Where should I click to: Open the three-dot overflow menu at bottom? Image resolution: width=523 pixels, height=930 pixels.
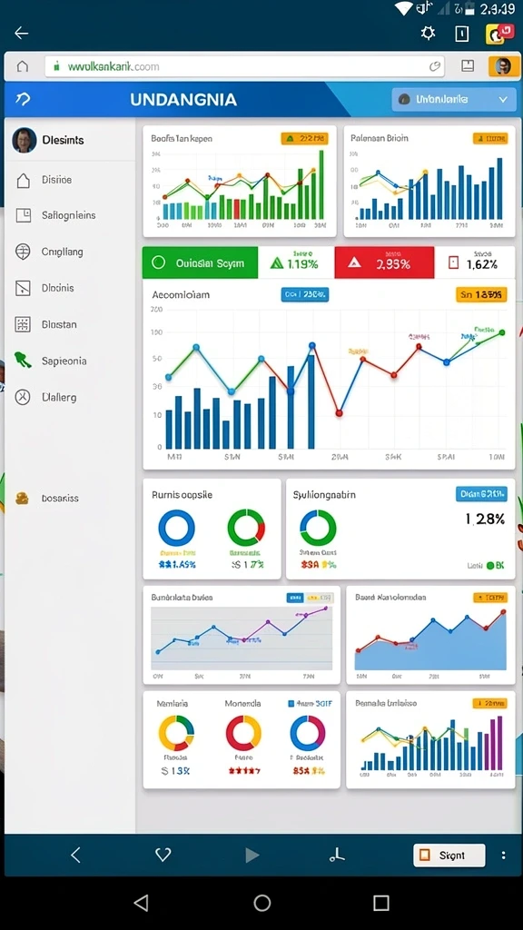coord(503,856)
